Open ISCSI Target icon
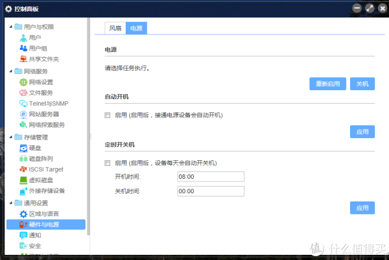 [x=24, y=169]
